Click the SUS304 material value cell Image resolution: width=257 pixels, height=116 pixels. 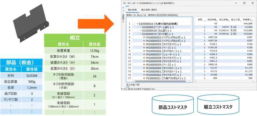(32, 75)
